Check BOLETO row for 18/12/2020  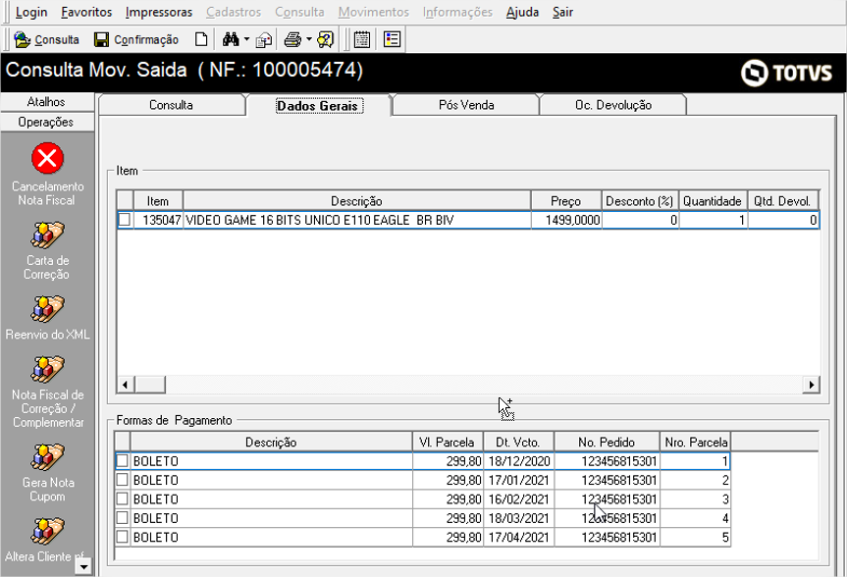tap(123, 460)
